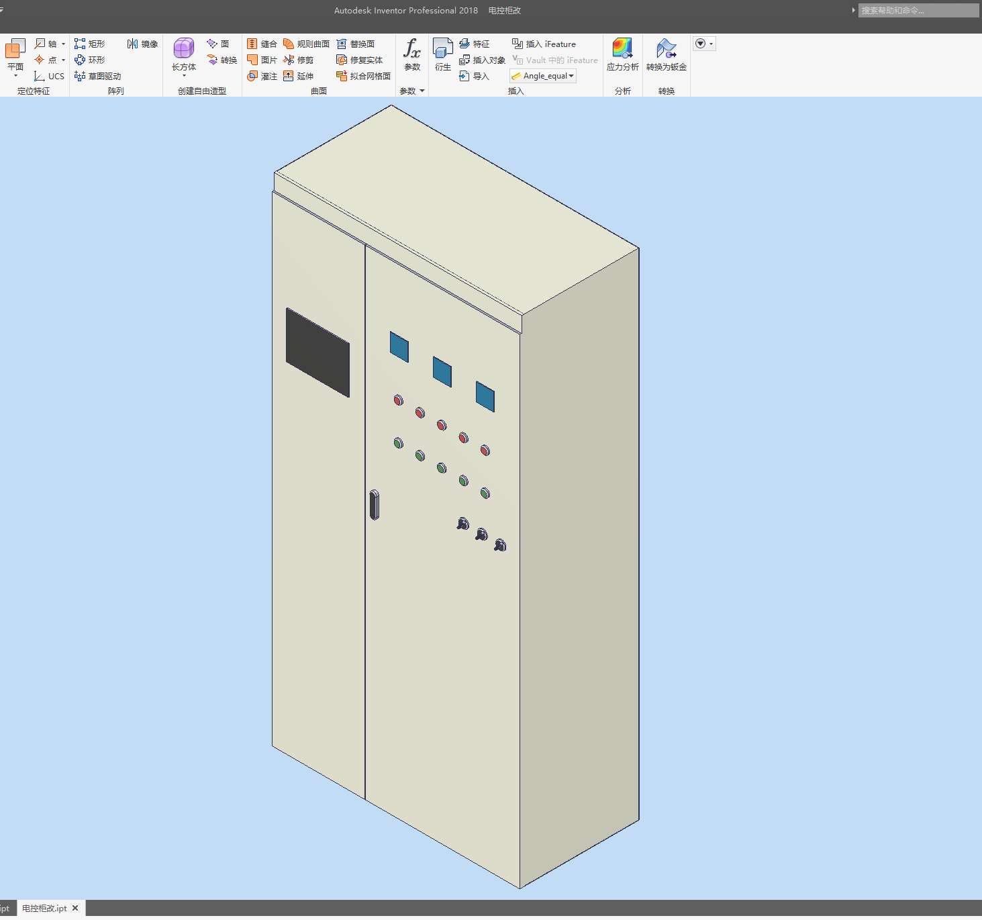The height and width of the screenshot is (920, 982).
Task: Select the 轴 (Axis) work feature tool
Action: click(46, 44)
